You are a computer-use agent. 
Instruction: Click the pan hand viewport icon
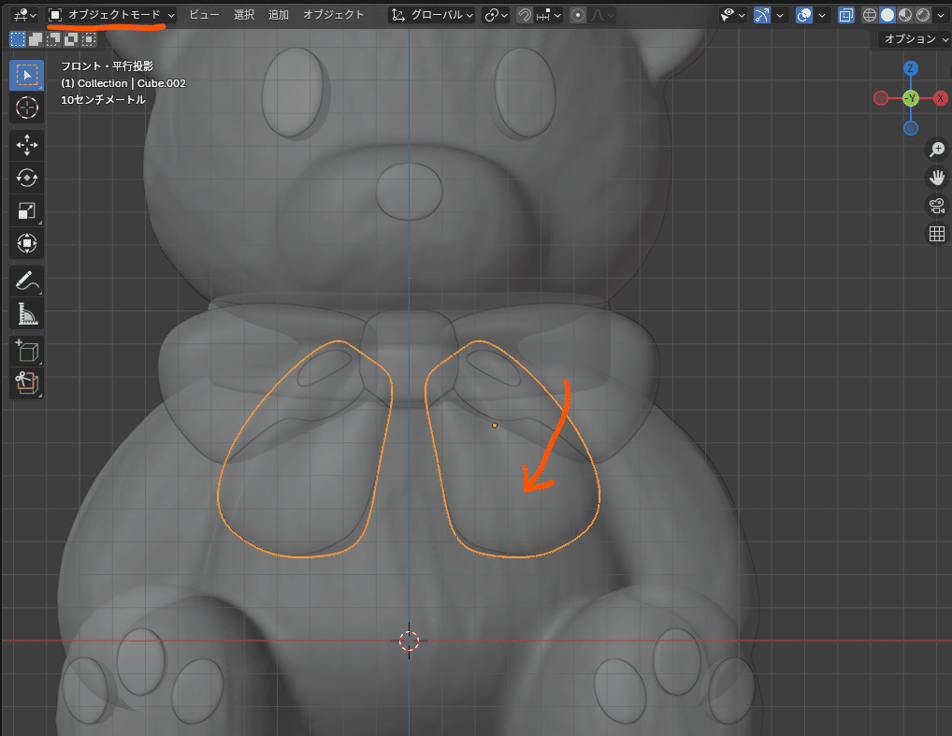click(x=937, y=178)
